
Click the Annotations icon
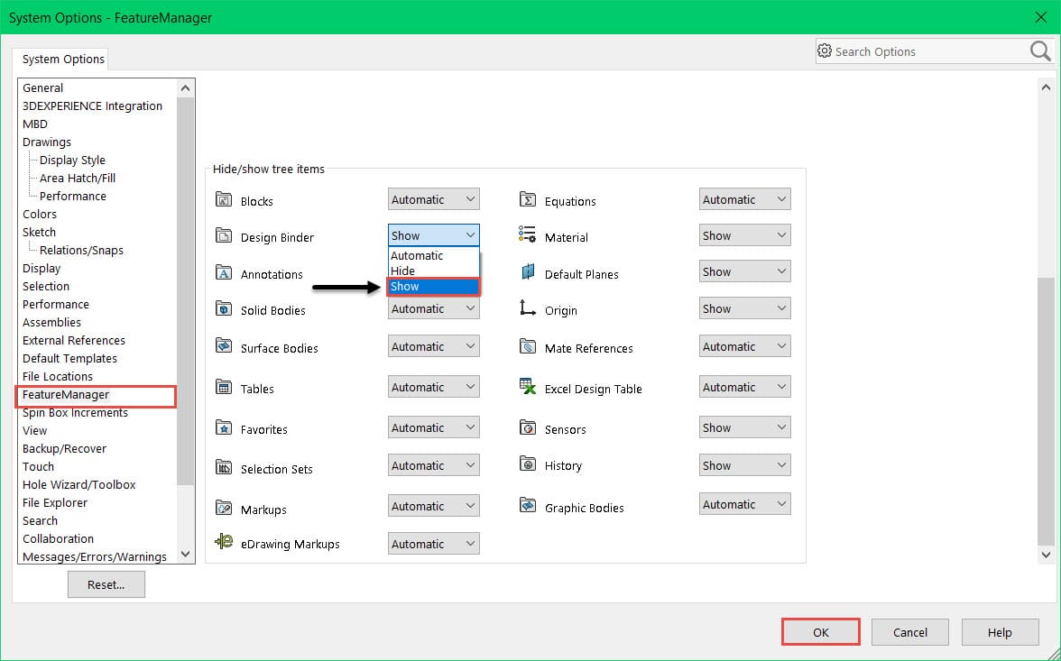pyautogui.click(x=224, y=271)
